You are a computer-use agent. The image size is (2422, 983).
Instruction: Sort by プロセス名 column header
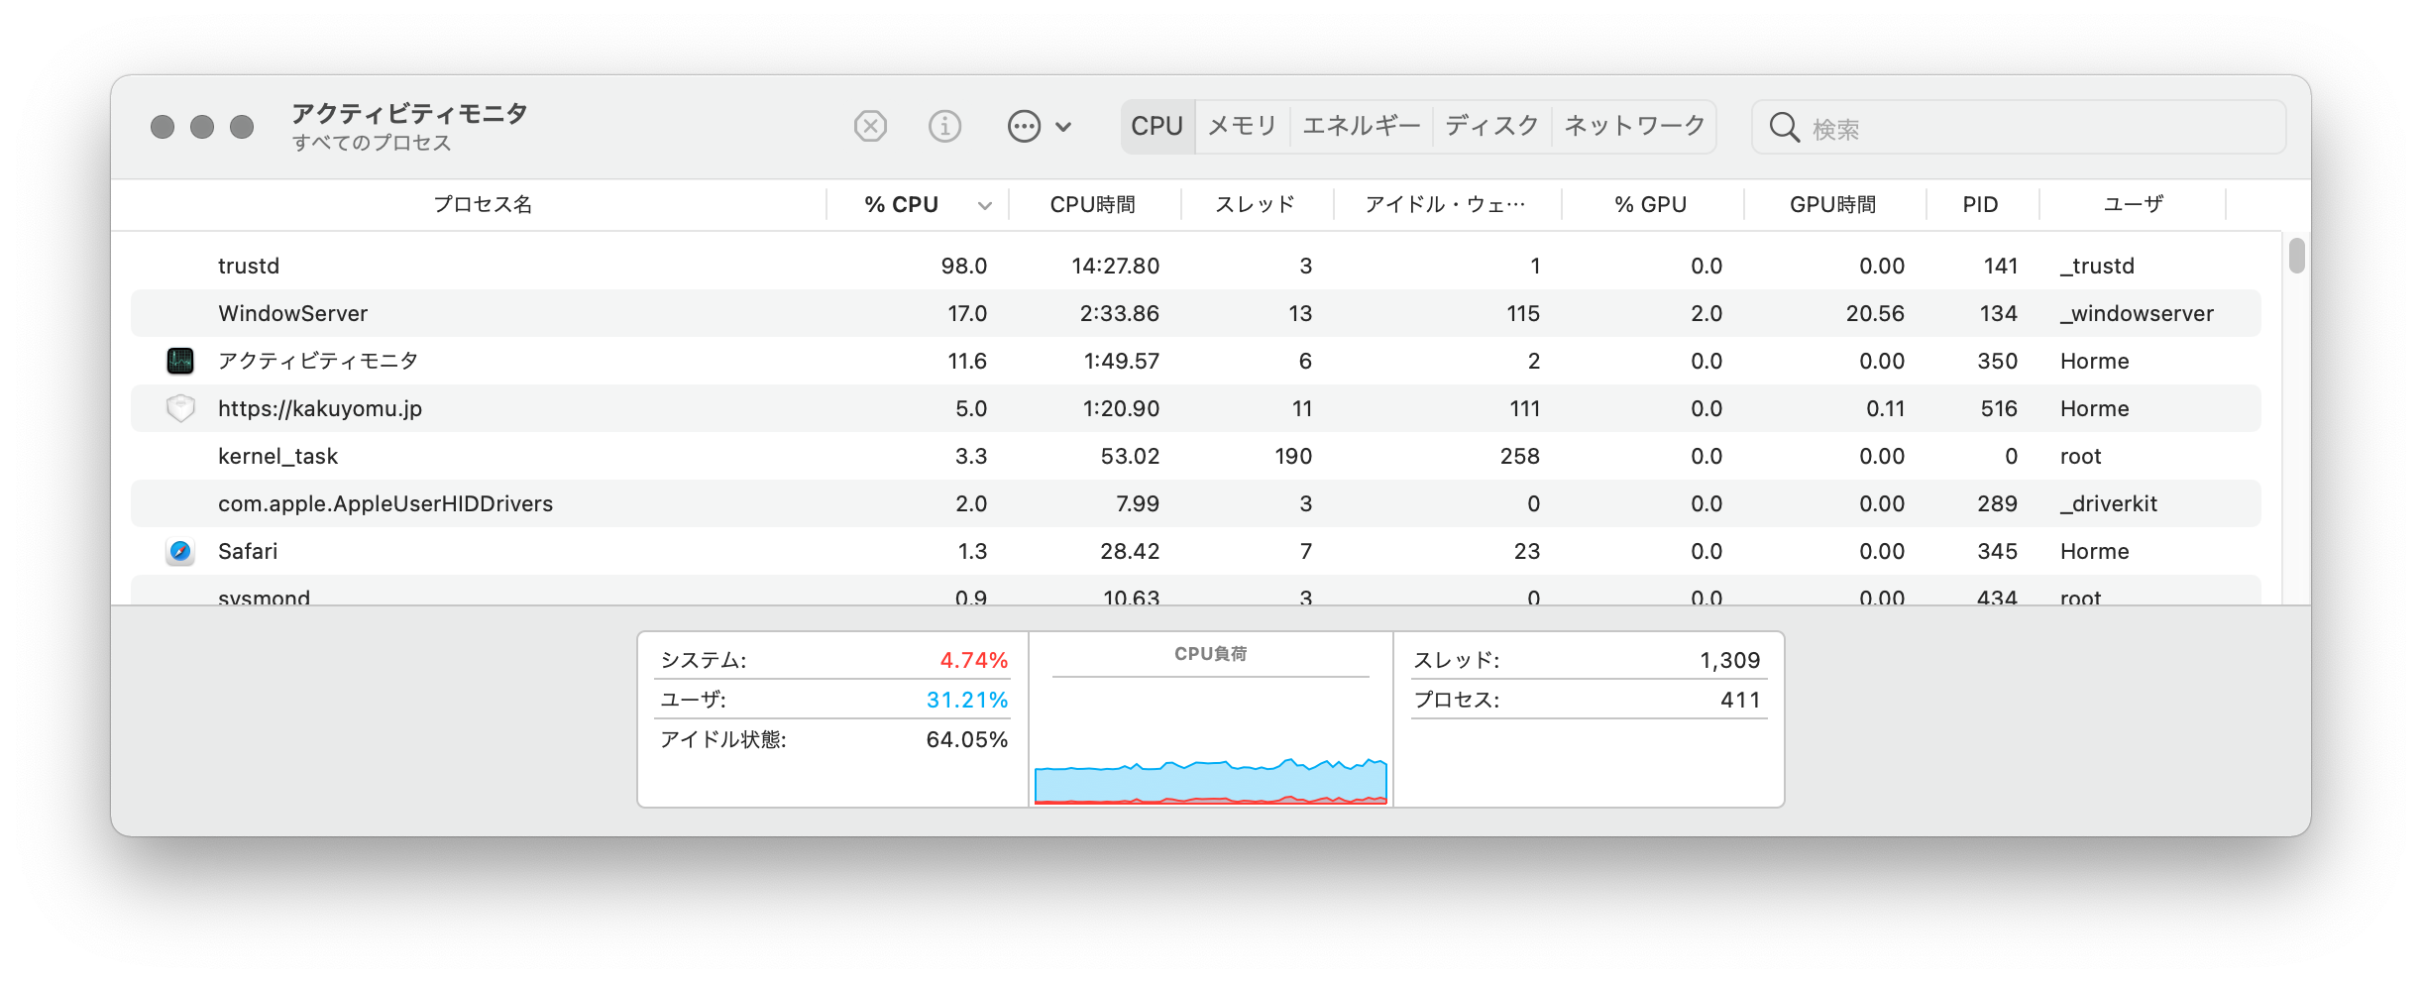483,204
